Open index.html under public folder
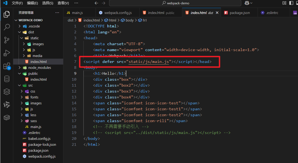Screen dimensions: 298x163 click(x=38, y=80)
